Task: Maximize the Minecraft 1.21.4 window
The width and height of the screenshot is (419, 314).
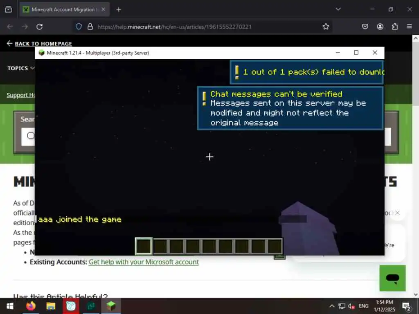Action: pyautogui.click(x=356, y=53)
